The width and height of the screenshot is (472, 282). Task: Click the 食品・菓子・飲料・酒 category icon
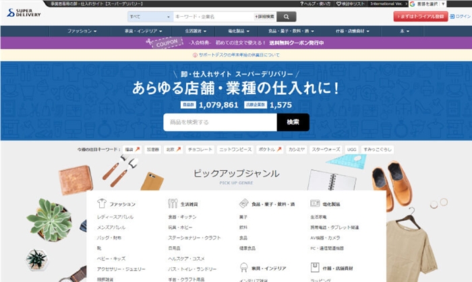tap(243, 203)
